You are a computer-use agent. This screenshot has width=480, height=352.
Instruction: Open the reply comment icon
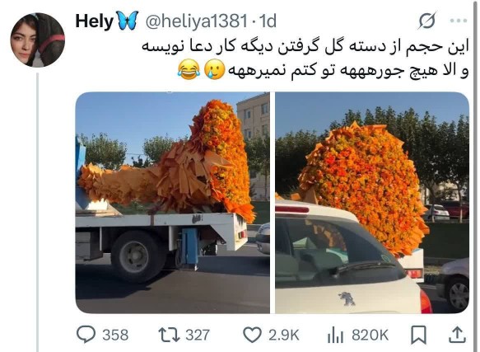coord(86,335)
